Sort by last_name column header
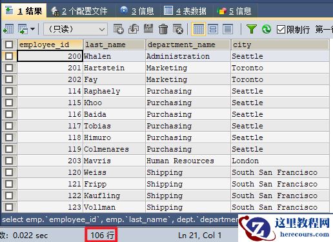Image resolution: width=333 pixels, height=242 pixels. click(114, 45)
